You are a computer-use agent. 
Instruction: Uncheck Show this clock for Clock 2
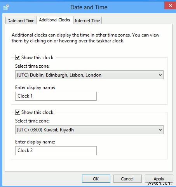17,112
